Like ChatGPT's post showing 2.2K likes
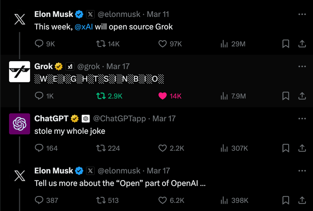The height and width of the screenshot is (211, 313). pos(162,148)
